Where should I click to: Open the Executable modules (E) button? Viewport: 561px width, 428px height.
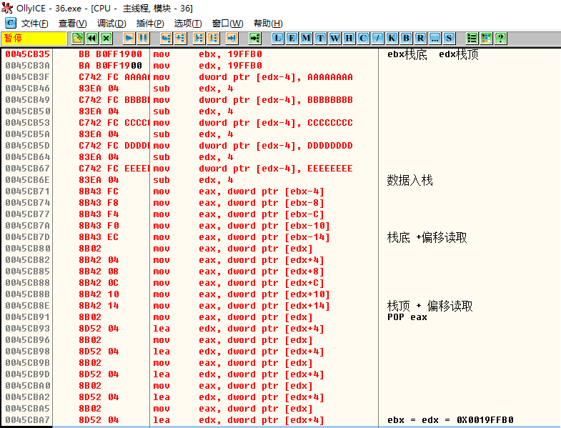pyautogui.click(x=292, y=38)
